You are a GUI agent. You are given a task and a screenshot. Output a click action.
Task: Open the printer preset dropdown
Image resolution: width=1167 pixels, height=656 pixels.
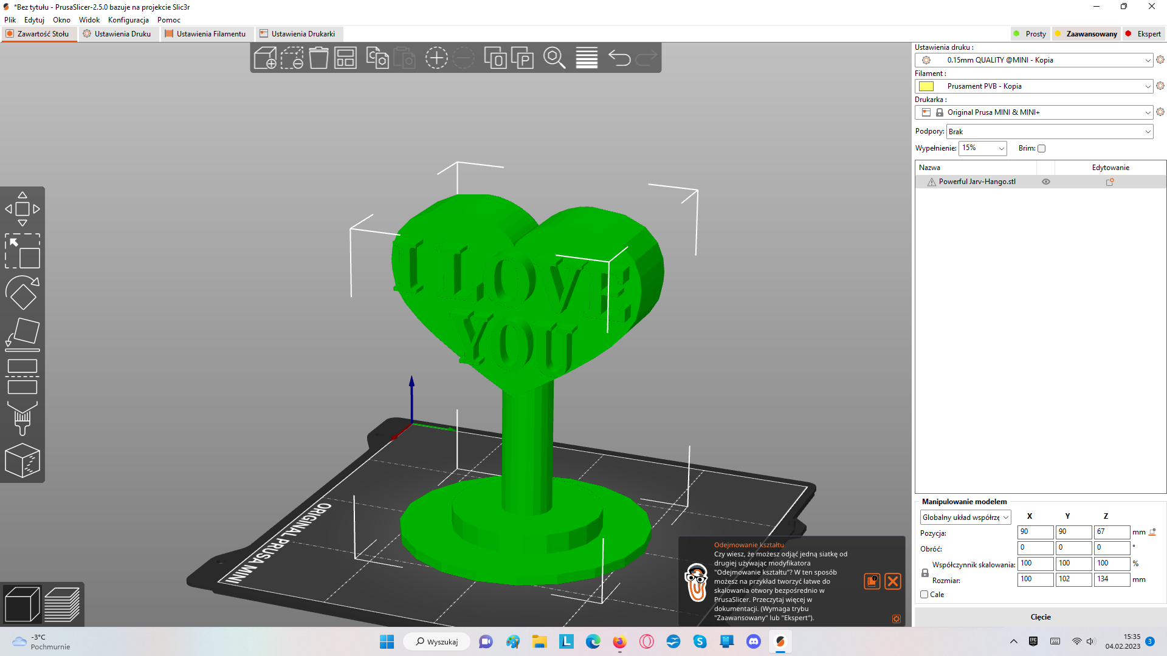click(x=1033, y=112)
